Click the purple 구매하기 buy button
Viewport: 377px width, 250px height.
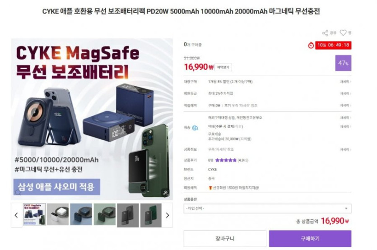tap(310, 238)
